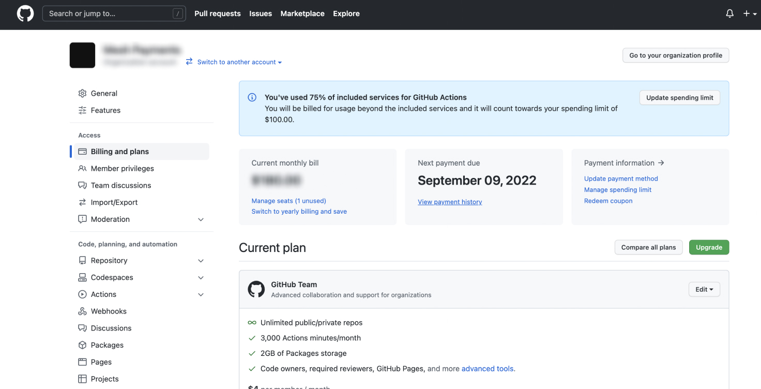Open the Edit dropdown for GitHub Team
Screen dimensions: 761x389
click(704, 290)
